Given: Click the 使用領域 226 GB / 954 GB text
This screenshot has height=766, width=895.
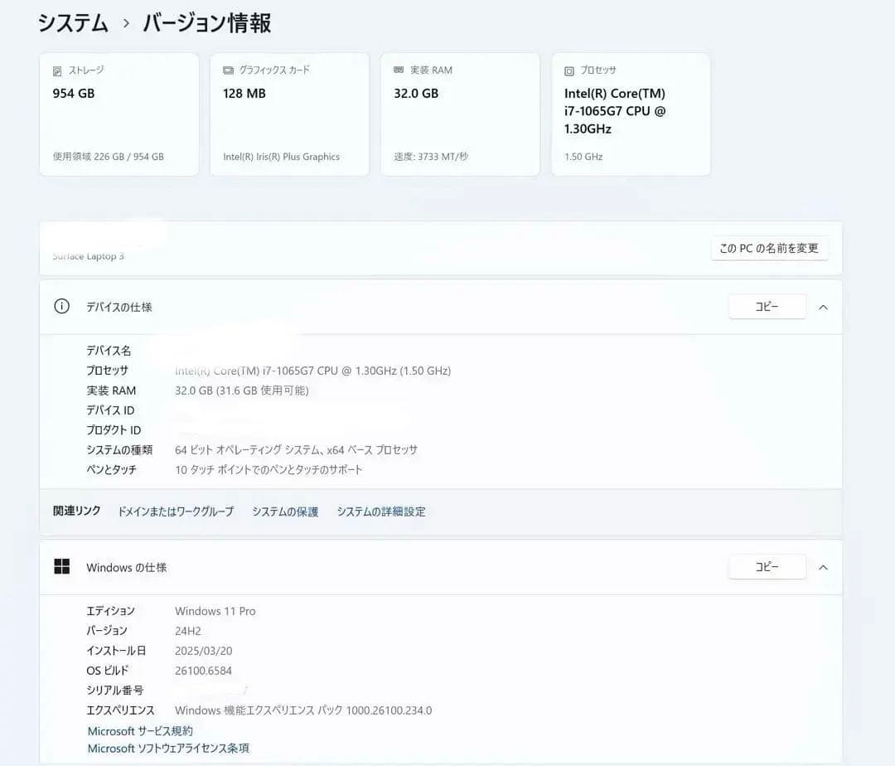Looking at the screenshot, I should (x=108, y=157).
